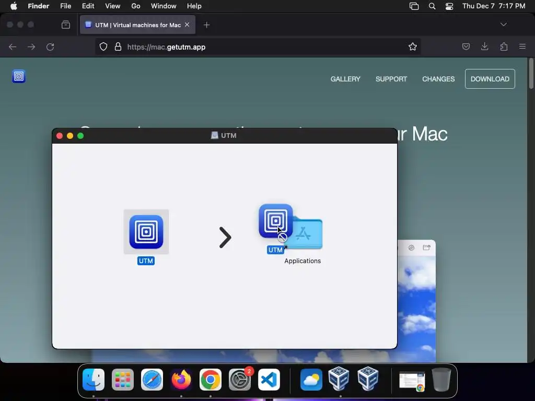Open the Firefox extensions menu

pyautogui.click(x=504, y=46)
